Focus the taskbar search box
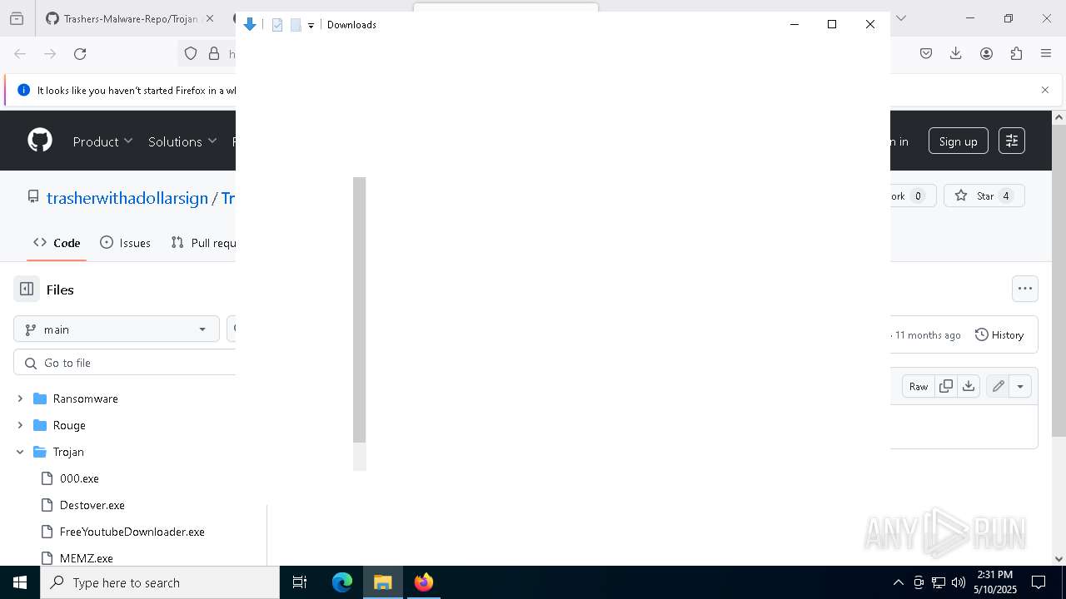1066x599 pixels. pyautogui.click(x=160, y=582)
